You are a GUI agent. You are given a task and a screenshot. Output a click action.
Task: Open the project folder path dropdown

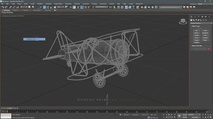[x=170, y=7]
